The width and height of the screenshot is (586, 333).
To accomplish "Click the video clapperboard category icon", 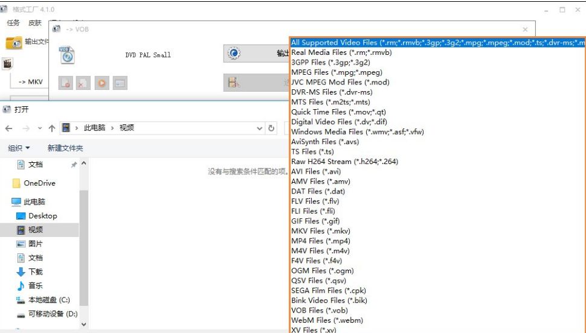I will click(7, 63).
